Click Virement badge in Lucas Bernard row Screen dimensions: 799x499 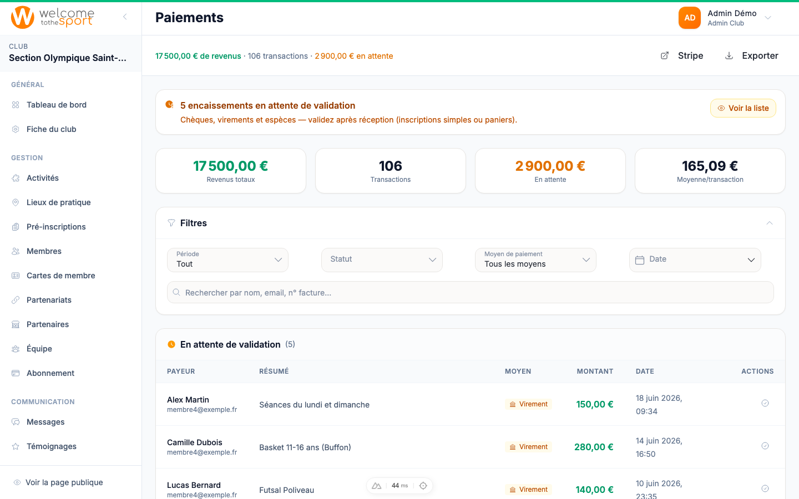pos(528,490)
